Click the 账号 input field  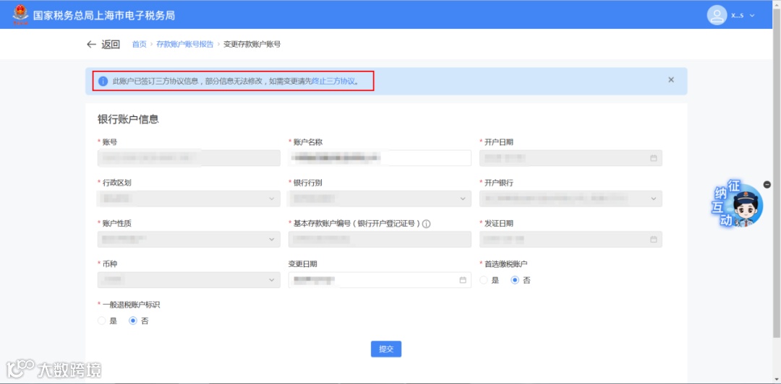(189, 158)
